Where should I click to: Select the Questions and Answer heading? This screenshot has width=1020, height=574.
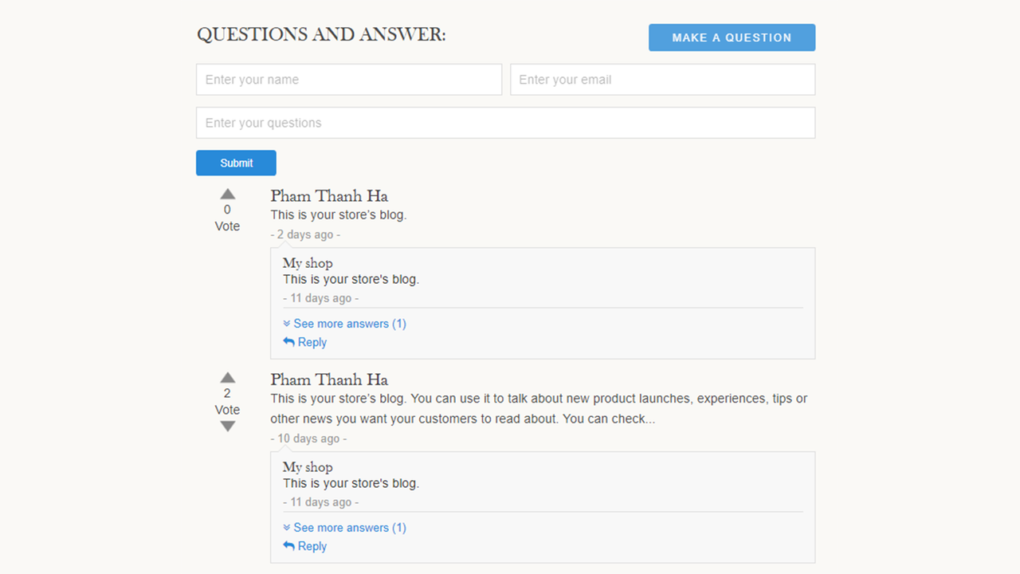[x=321, y=33]
